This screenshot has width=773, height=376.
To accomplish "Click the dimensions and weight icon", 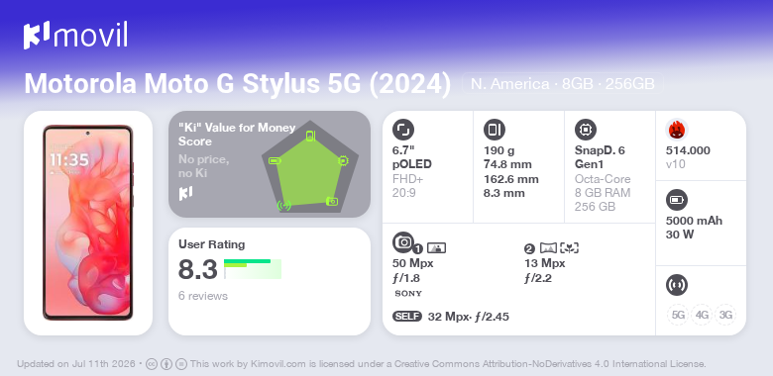I will [x=495, y=130].
